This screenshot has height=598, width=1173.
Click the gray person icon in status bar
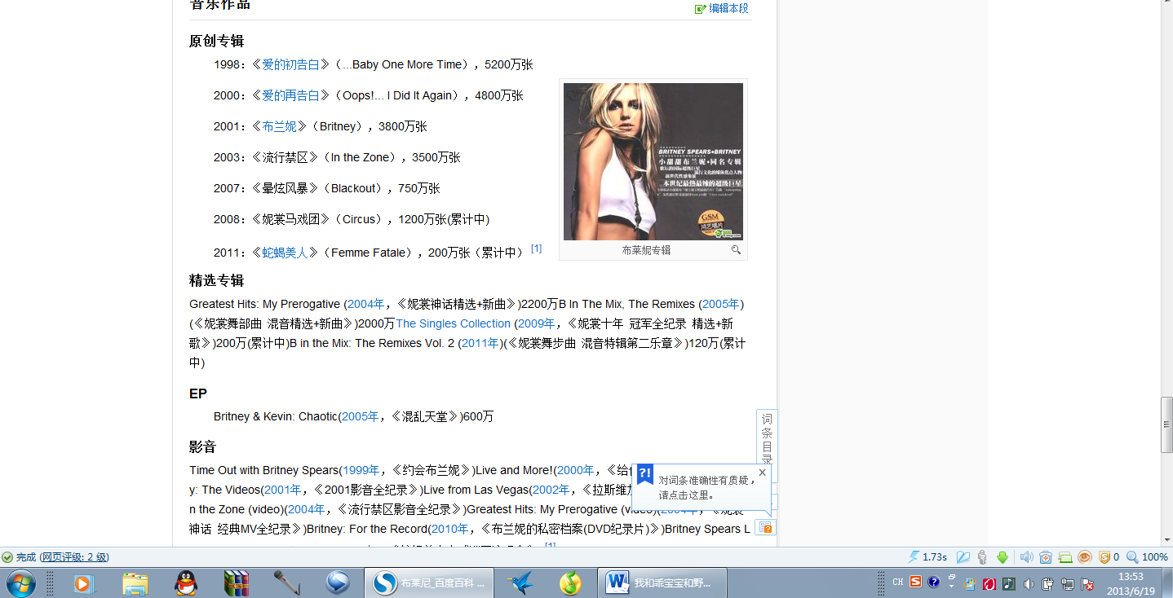click(x=982, y=557)
